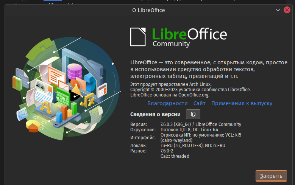
Task: Click the 7.6.0-2 misc value
Action: pyautogui.click(x=167, y=151)
